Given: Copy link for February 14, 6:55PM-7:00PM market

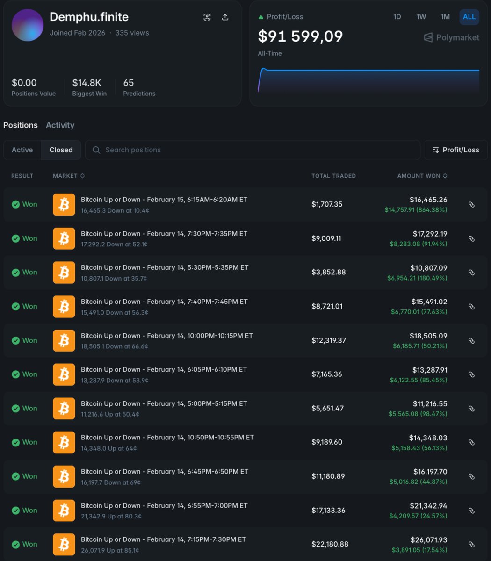Looking at the screenshot, I should point(471,510).
